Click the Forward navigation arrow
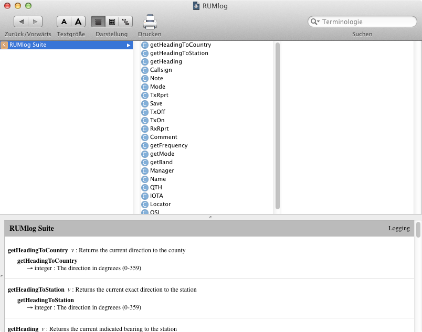This screenshot has height=332, width=422. point(35,22)
